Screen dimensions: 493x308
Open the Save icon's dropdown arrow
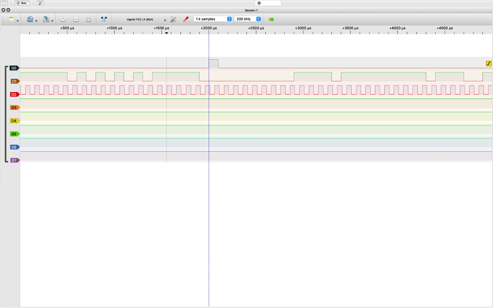[x=52, y=21]
